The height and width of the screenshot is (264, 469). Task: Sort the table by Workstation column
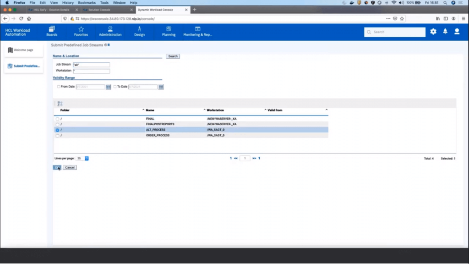click(x=216, y=110)
